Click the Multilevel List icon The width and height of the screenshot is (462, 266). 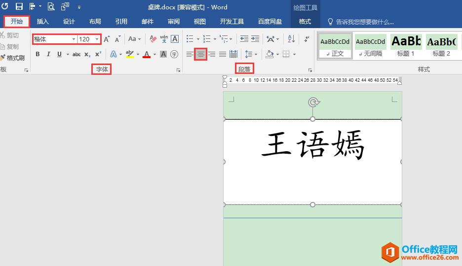[x=224, y=39]
